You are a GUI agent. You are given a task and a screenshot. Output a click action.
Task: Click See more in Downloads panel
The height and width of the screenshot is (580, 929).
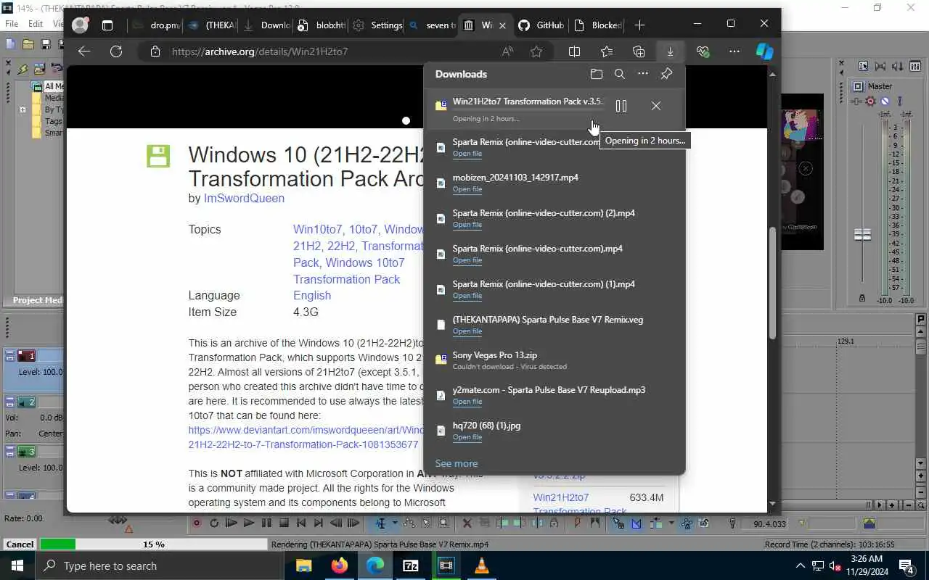click(457, 463)
